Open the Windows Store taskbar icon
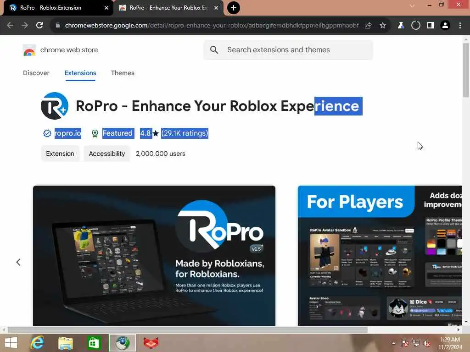This screenshot has width=470, height=352. [94, 343]
